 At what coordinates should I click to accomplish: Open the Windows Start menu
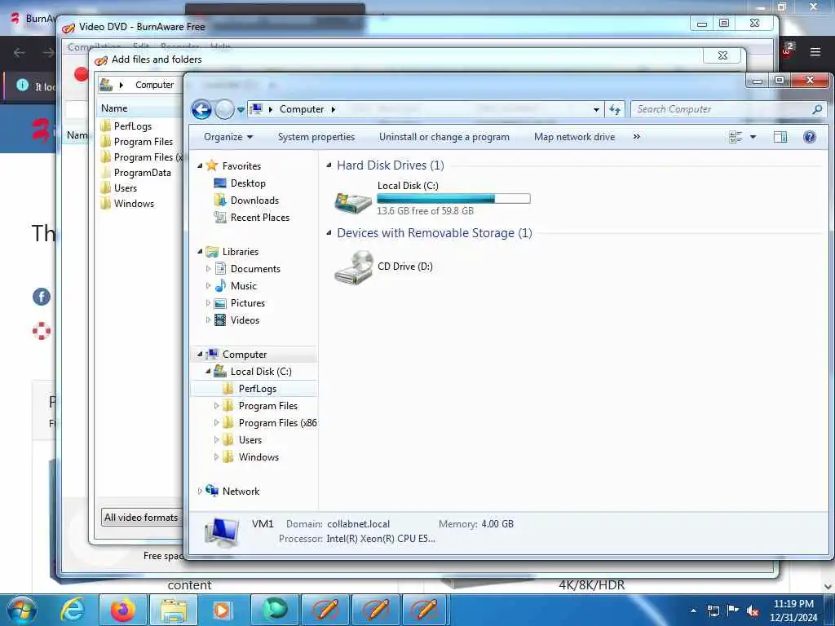[x=21, y=610]
